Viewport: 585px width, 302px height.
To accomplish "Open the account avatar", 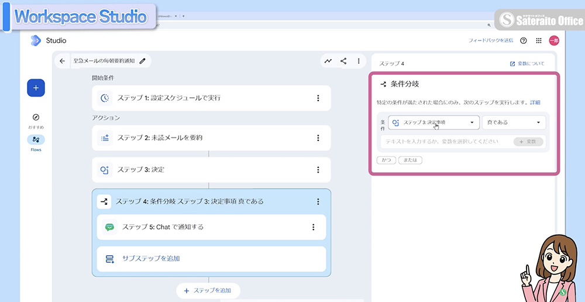I will click(x=554, y=41).
